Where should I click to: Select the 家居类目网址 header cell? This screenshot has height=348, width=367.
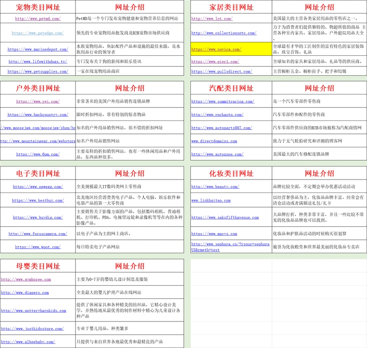tap(231, 7)
